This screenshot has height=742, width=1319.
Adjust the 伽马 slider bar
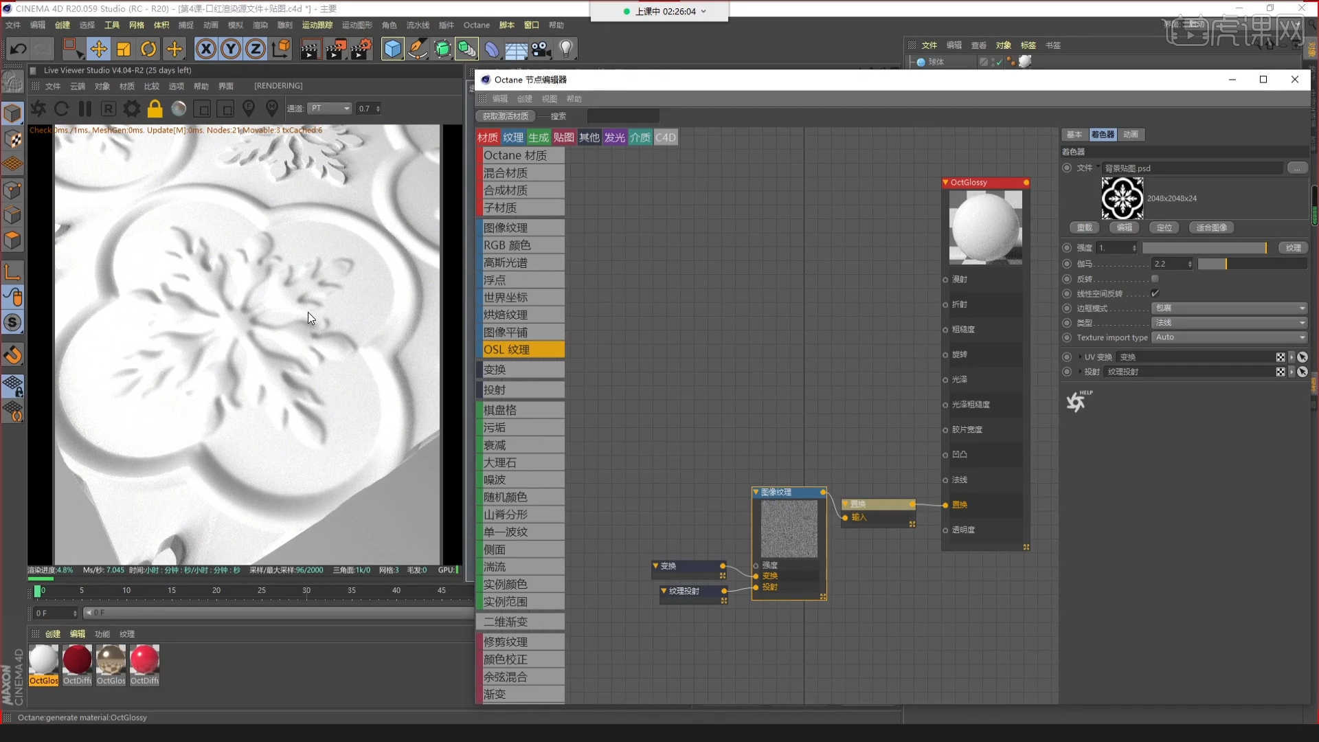tap(1252, 264)
